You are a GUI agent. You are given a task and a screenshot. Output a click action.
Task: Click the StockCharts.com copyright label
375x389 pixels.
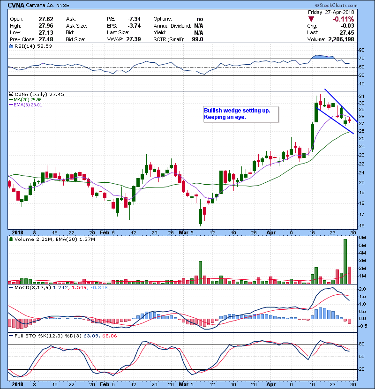tap(336, 5)
